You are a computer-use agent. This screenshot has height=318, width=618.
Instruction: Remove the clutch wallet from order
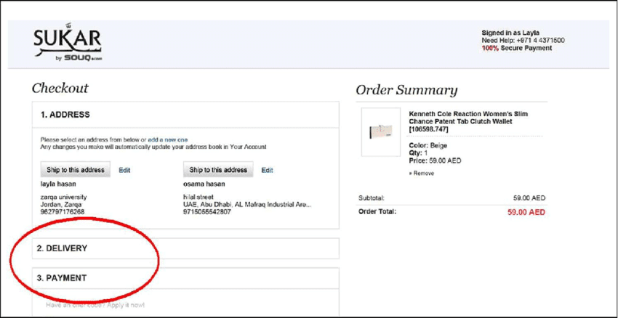click(421, 174)
